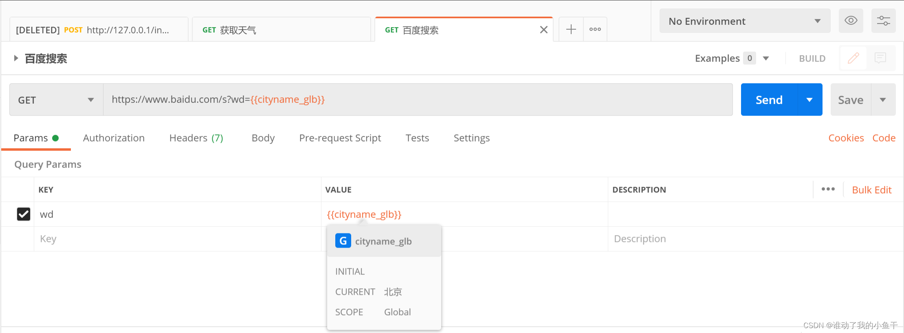Click the VALUE column header
This screenshot has height=333, width=904.
338,189
